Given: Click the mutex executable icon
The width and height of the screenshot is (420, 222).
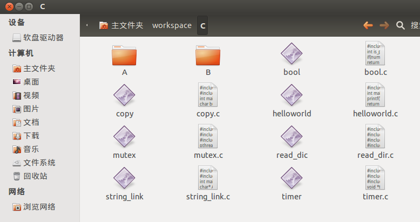Looking at the screenshot, I should [124, 137].
